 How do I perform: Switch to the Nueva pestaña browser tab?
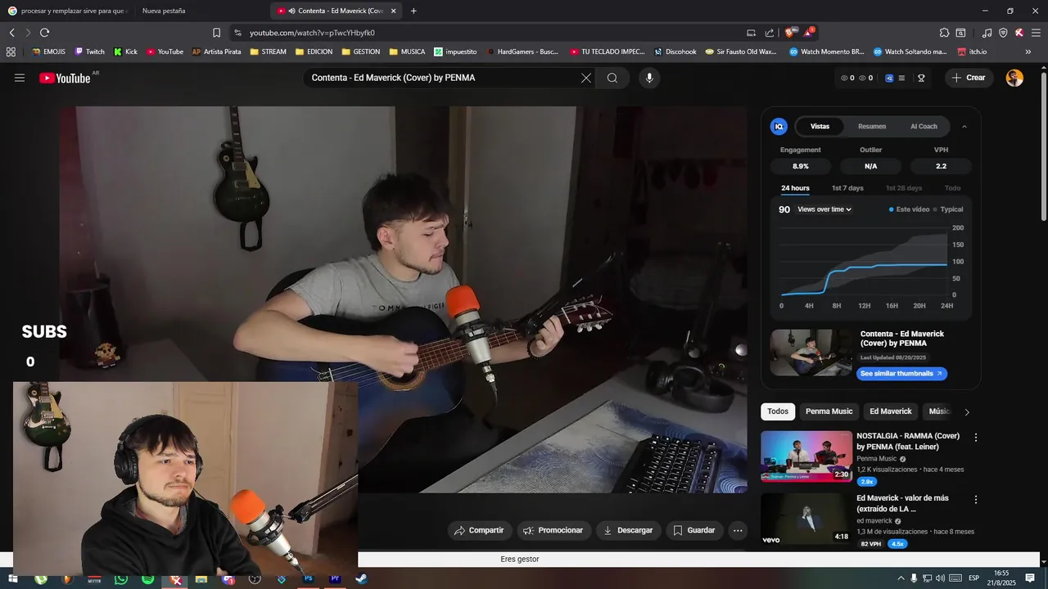(x=164, y=11)
